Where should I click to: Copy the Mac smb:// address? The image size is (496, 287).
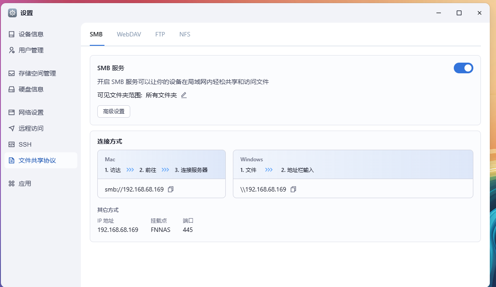pyautogui.click(x=171, y=189)
